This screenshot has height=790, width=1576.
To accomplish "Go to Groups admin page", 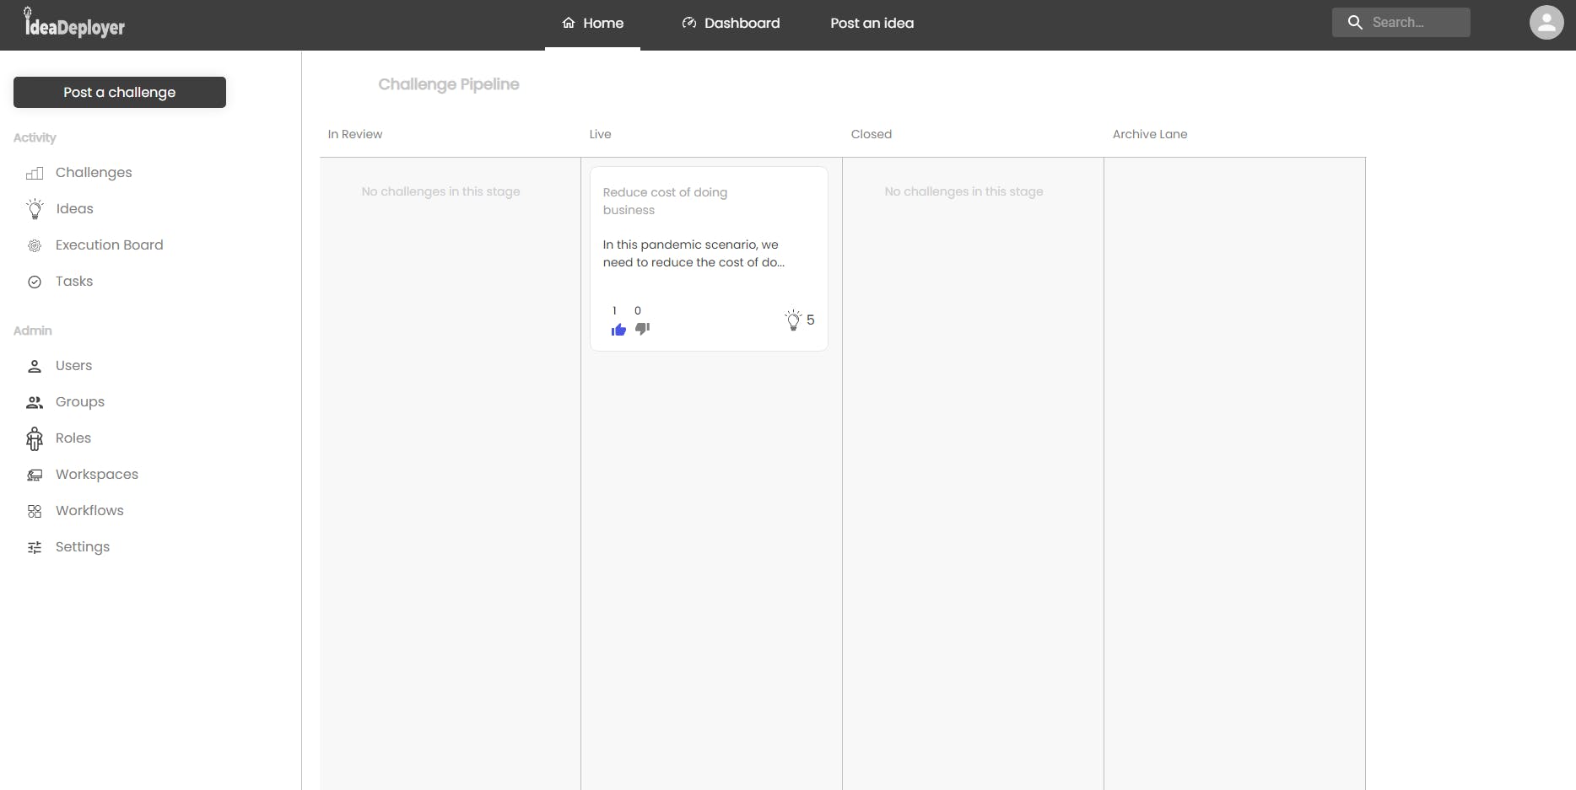I will (x=79, y=402).
